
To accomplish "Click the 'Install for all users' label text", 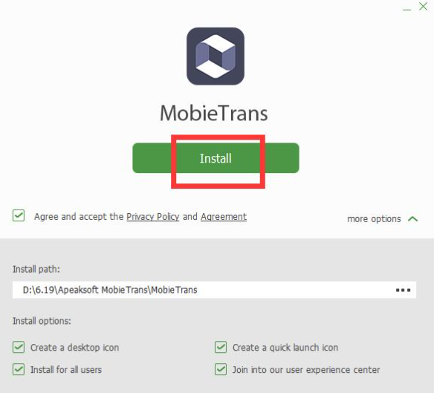I will [x=66, y=370].
